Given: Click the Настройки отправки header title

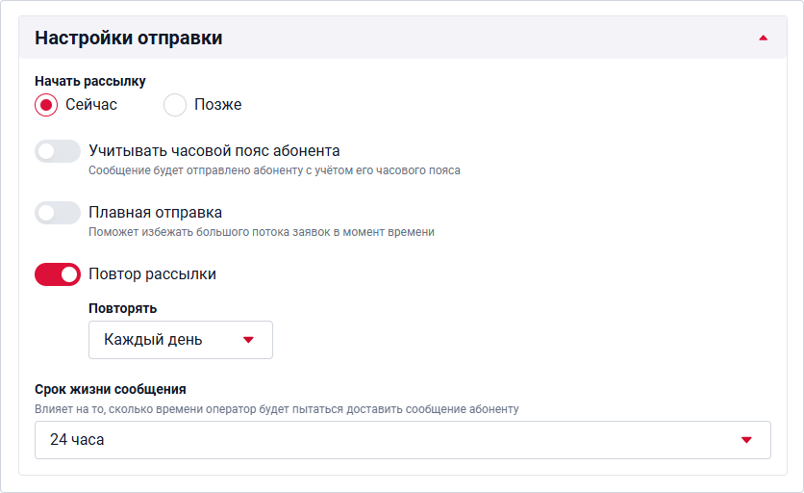Looking at the screenshot, I should click(x=129, y=39).
